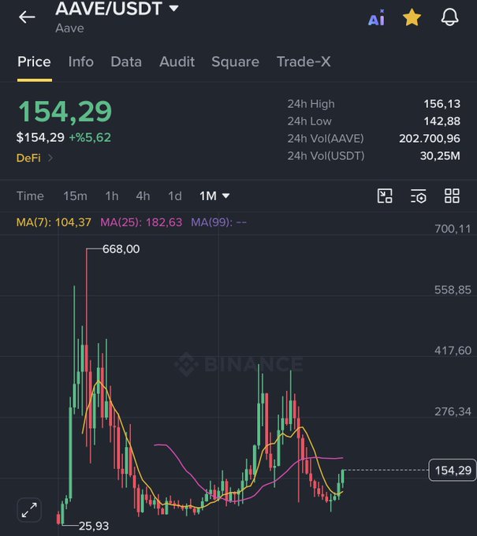Click the 276,34 price axis label

(453, 411)
